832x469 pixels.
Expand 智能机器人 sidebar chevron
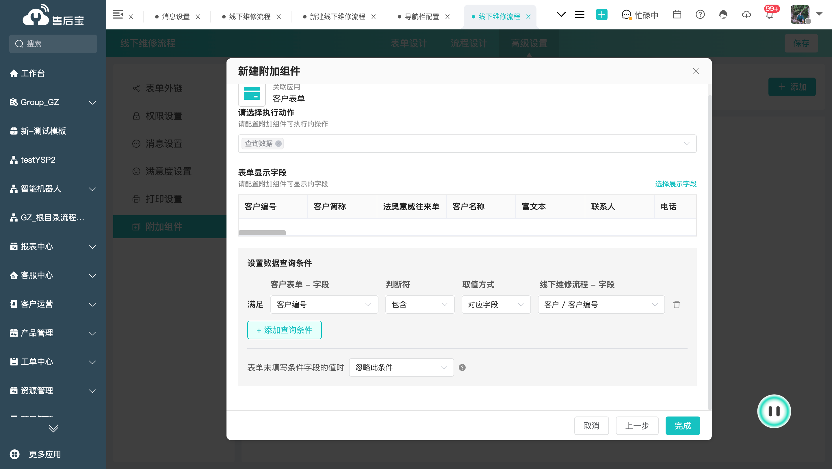pos(92,189)
